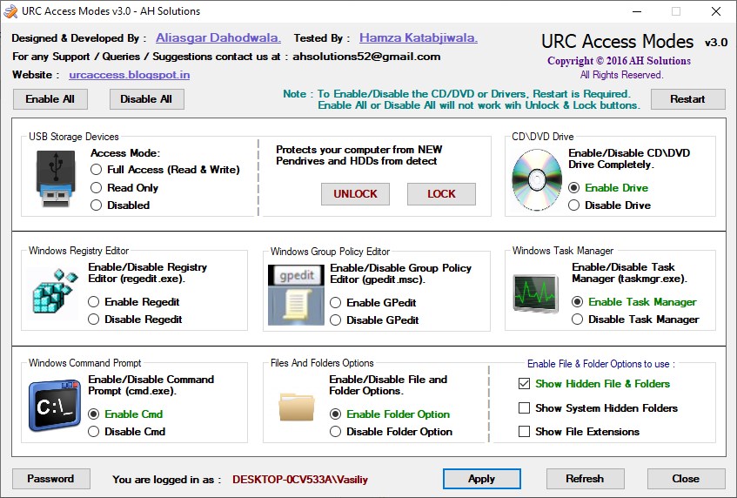This screenshot has height=498, width=737.
Task: Close the window with the X button
Action: (x=716, y=11)
